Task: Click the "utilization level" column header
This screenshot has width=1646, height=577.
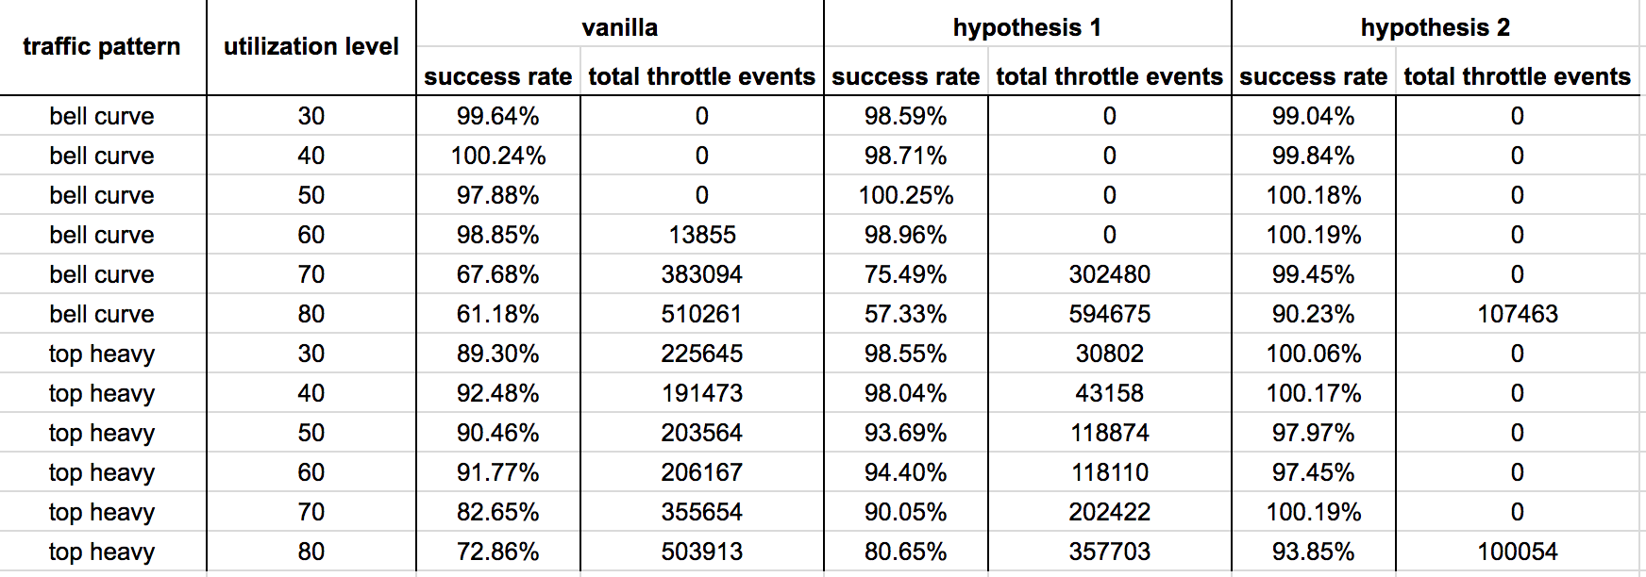Action: point(311,47)
